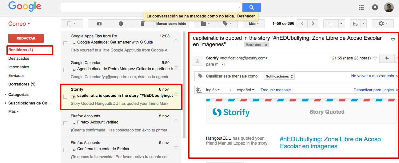Open the Es input tools dropdown arrow
This screenshot has height=163, width=399.
click(x=364, y=24)
